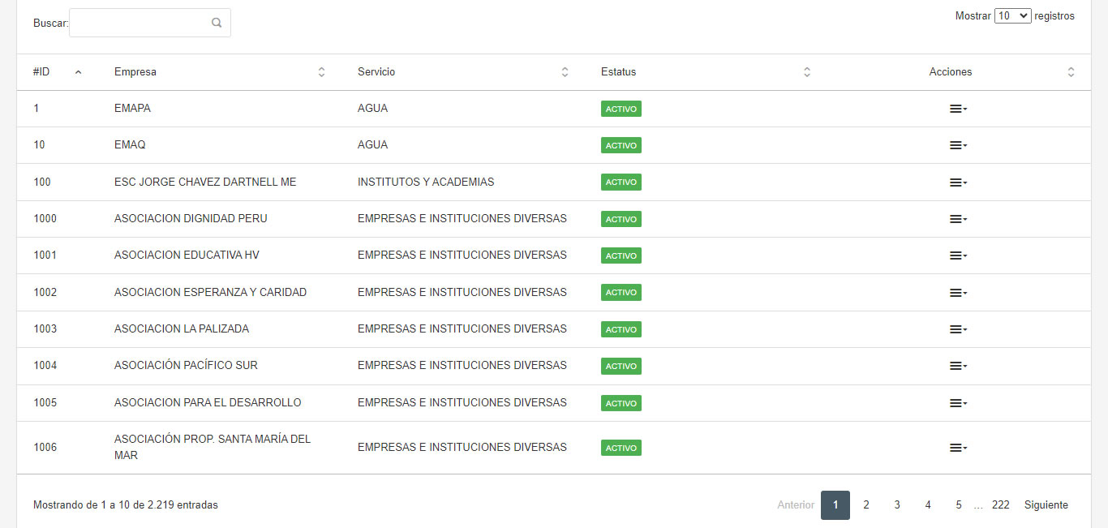Viewport: 1108px width, 528px height.
Task: Click into the Buscar search field
Action: pos(150,23)
